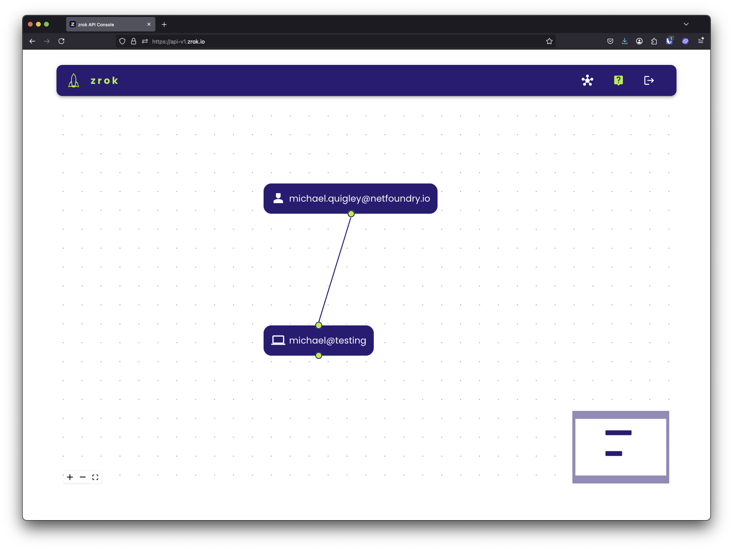Open the Firefox application menu
The width and height of the screenshot is (733, 550).
(x=701, y=41)
